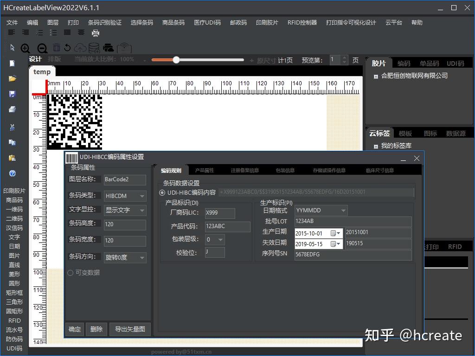Switch to the 注册备案信息 tab

pos(245,171)
